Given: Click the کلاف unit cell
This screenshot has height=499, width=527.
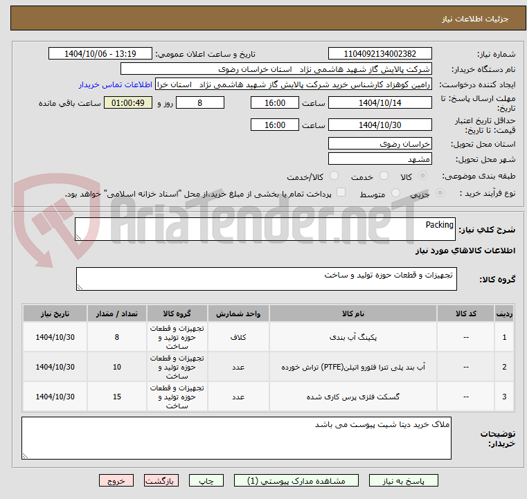Looking at the screenshot, I should click(x=238, y=337).
